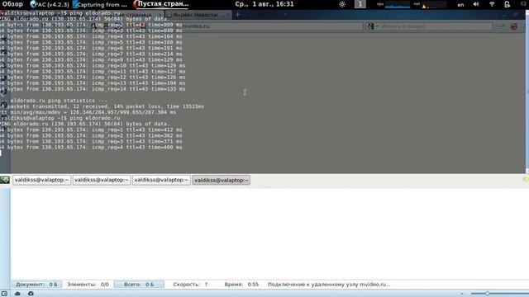Focus the Google search field in browser
Viewport: 529px width, 297px height.
point(436,26)
